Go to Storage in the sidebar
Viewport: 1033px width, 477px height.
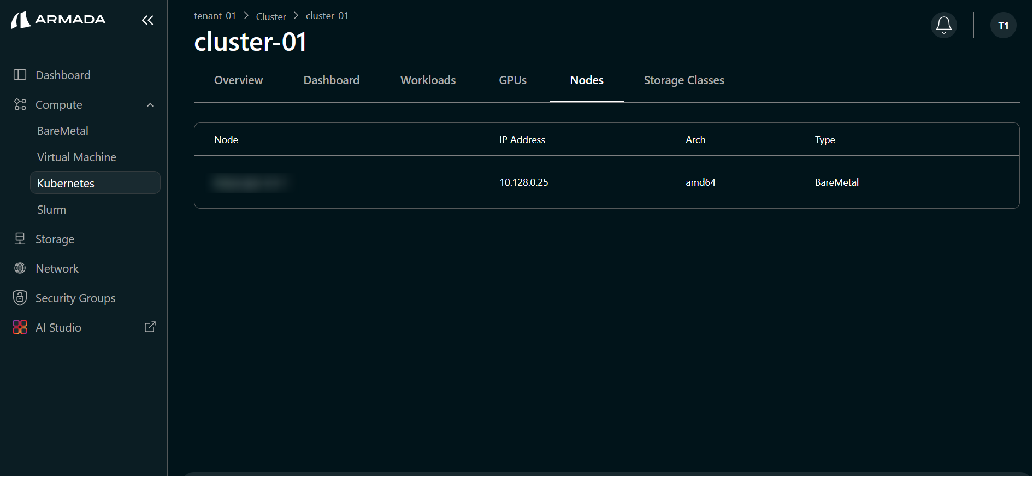[x=55, y=239]
